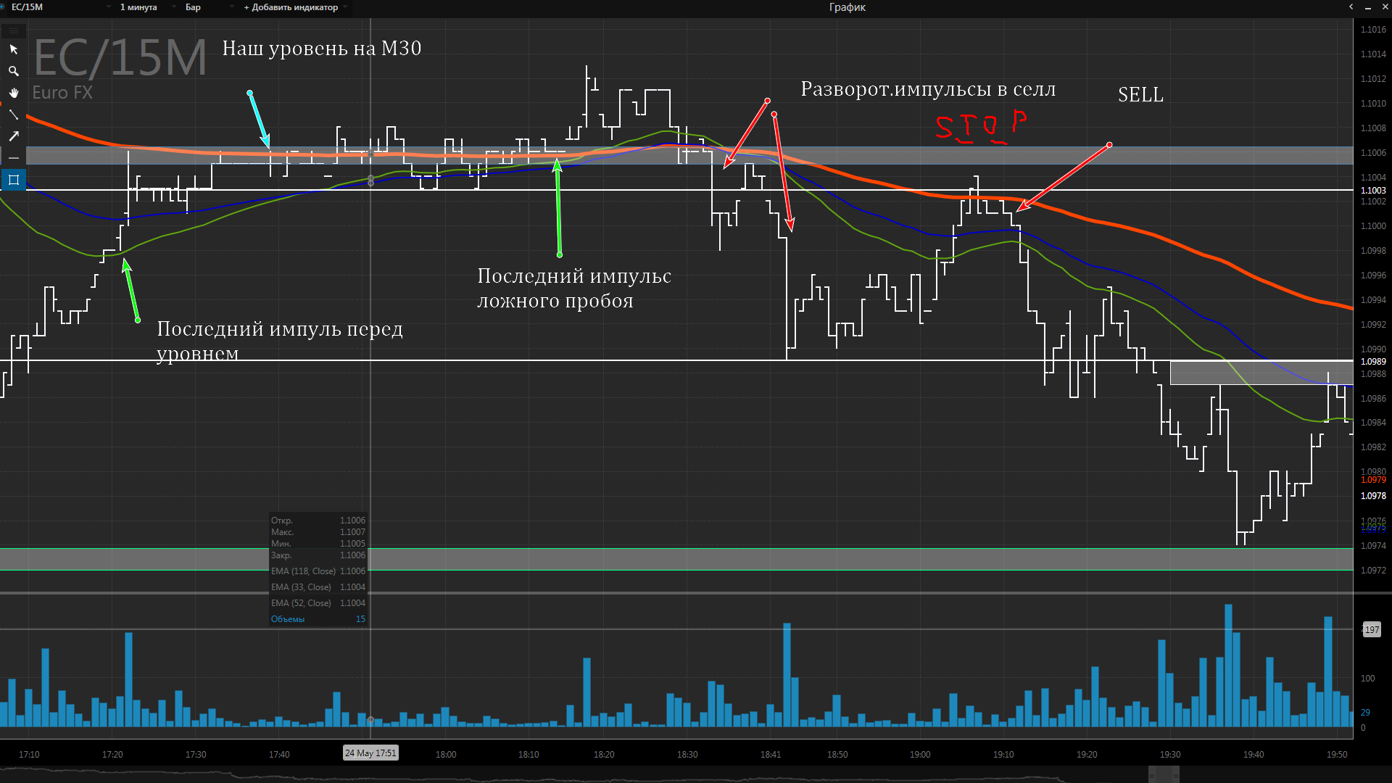The height and width of the screenshot is (783, 1392).
Task: Click 'EMA (118, Close)' row in data box
Action: (x=318, y=571)
